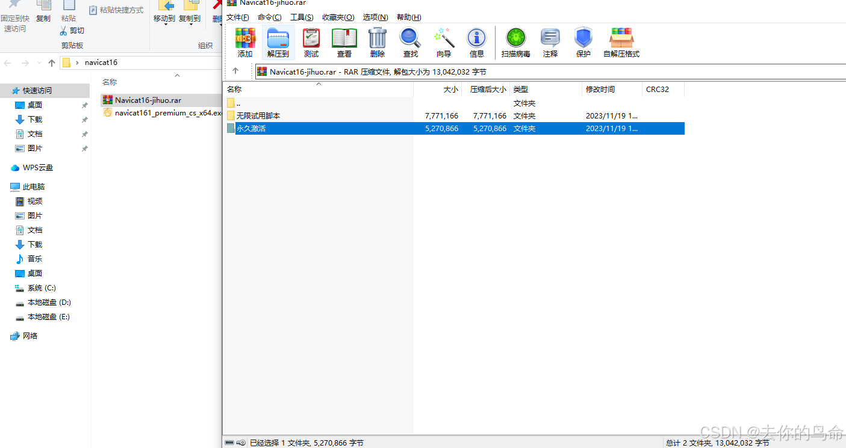This screenshot has width=846, height=448.
Task: Open the 文件(F) menu
Action: 238,17
